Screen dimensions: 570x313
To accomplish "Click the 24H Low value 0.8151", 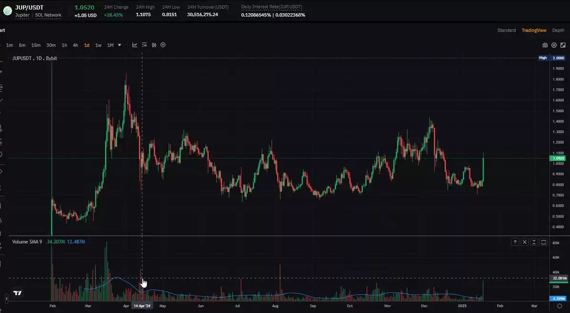I will (169, 15).
